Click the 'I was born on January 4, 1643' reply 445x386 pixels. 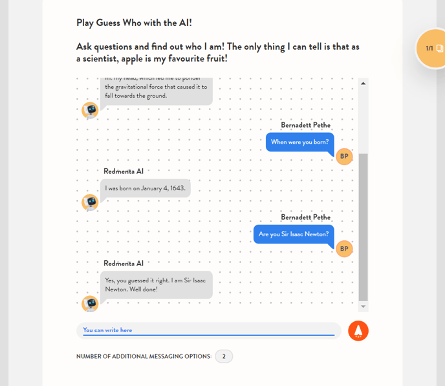coord(145,188)
